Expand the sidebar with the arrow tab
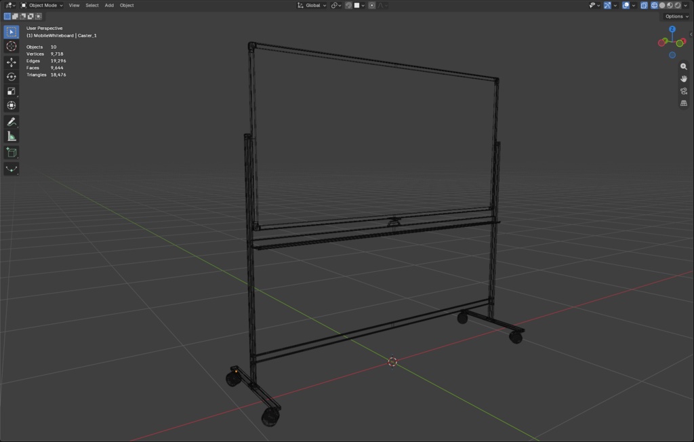The image size is (694, 442). [x=691, y=34]
